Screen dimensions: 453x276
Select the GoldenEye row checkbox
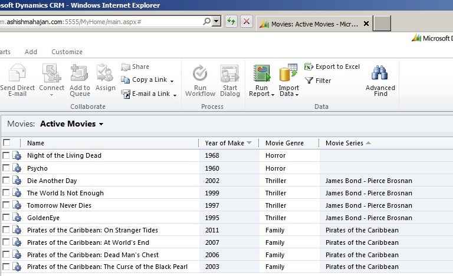tap(6, 218)
